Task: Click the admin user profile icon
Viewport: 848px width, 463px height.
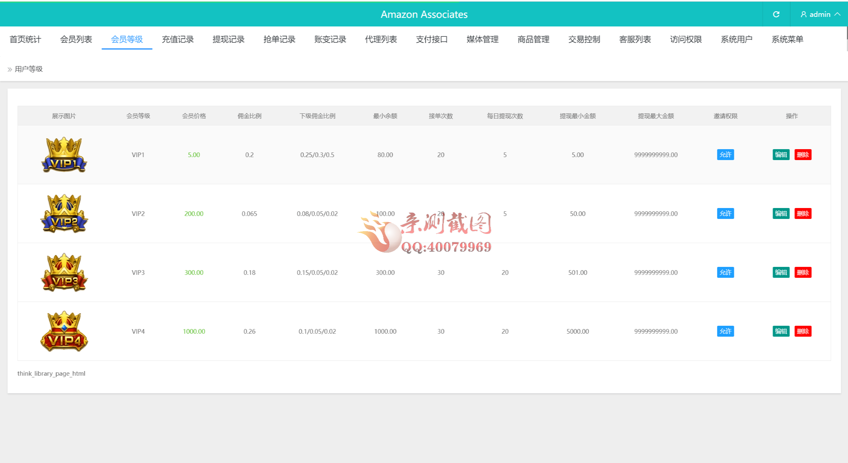Action: tap(803, 14)
